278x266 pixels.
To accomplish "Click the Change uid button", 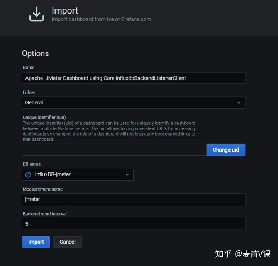I will [226, 150].
